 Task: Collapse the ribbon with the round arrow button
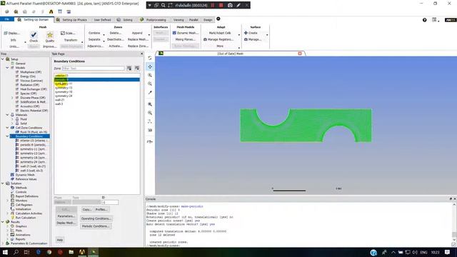coord(219,19)
